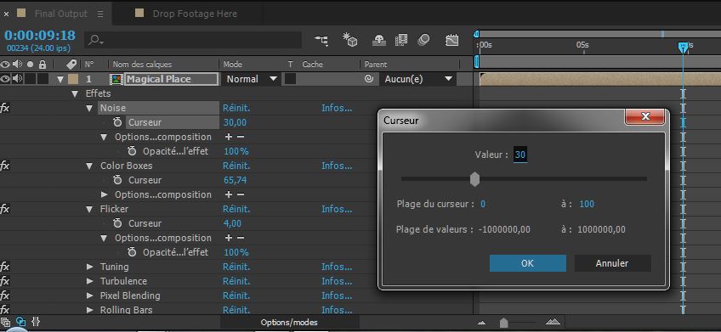Open the Normal blending mode dropdown
Viewport: 721px width, 332px height.
[252, 79]
